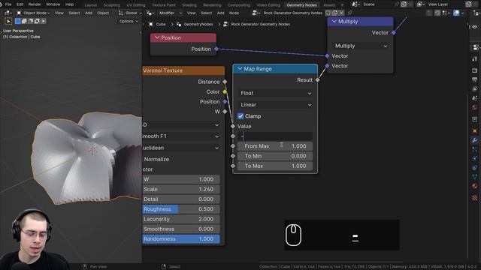Screen dimensions: 481x270
Task: Click the GeometryNodes breadcrumb
Action: coord(198,24)
